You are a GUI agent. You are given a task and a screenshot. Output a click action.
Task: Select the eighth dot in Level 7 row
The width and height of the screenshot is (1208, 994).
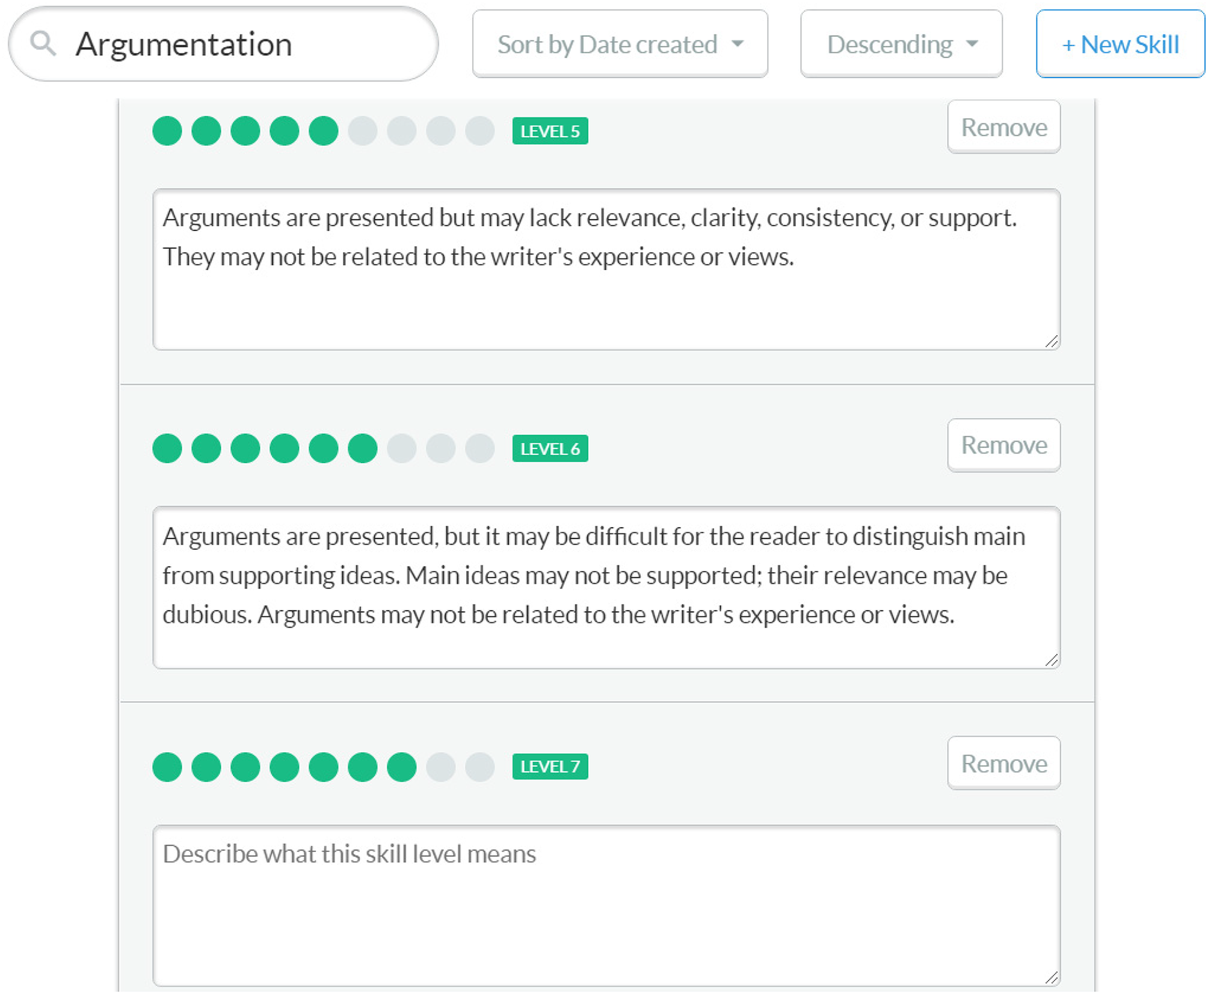(x=441, y=767)
